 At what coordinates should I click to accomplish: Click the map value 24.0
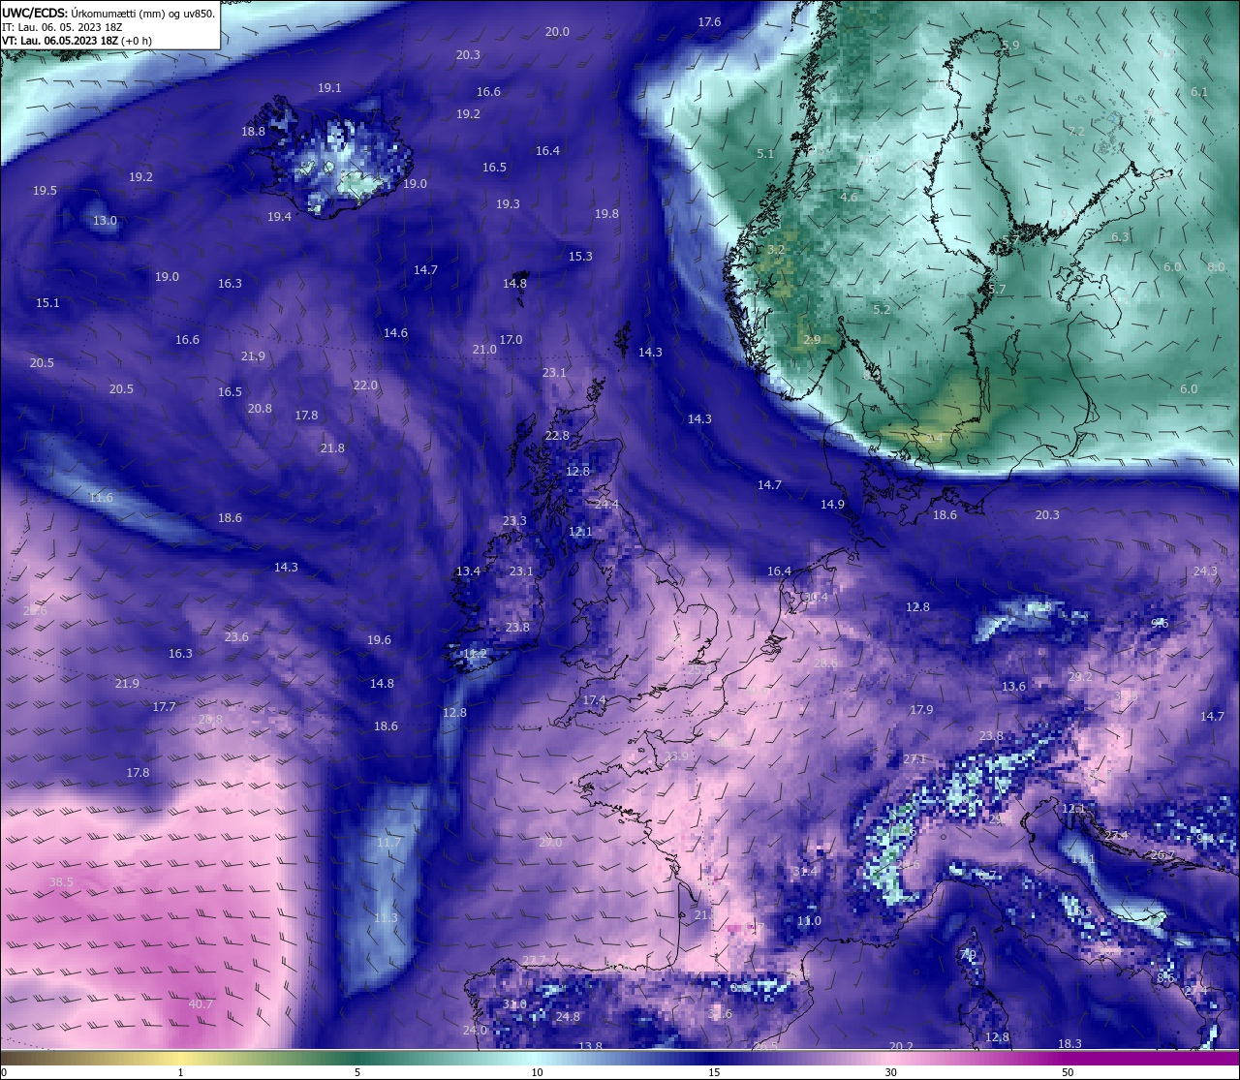point(475,1031)
